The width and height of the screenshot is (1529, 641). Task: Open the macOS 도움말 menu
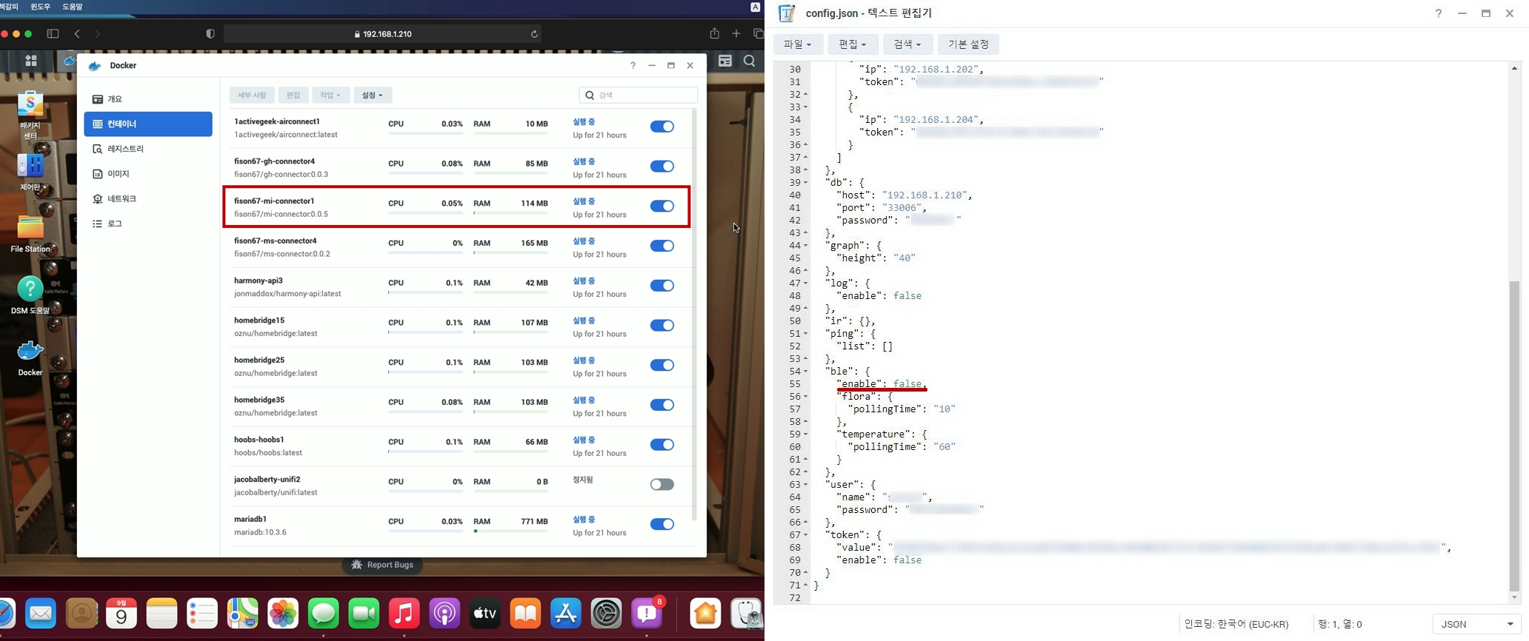[73, 7]
